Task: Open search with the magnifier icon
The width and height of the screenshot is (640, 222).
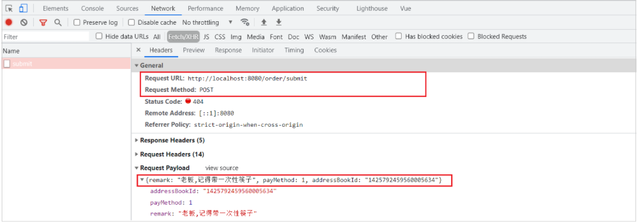Action: (58, 22)
